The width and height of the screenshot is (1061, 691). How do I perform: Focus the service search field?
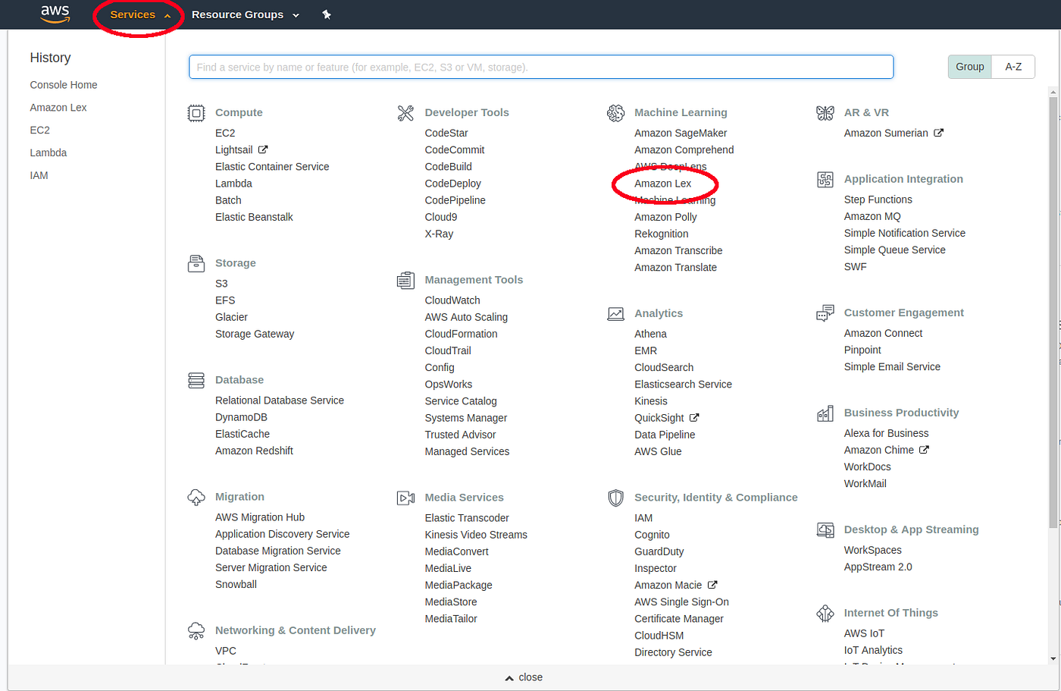(541, 67)
